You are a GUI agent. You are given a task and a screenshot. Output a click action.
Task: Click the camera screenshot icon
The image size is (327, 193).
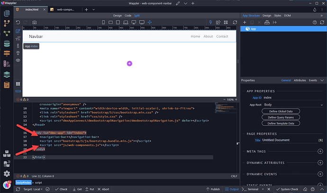(x=35, y=22)
